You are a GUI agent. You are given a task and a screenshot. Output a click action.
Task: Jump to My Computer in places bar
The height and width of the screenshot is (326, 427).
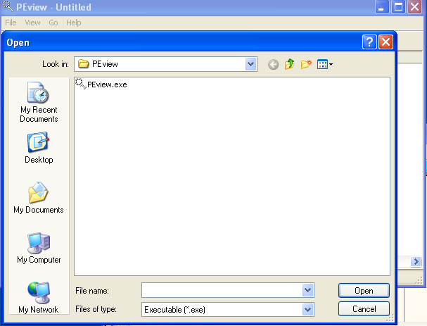point(39,248)
